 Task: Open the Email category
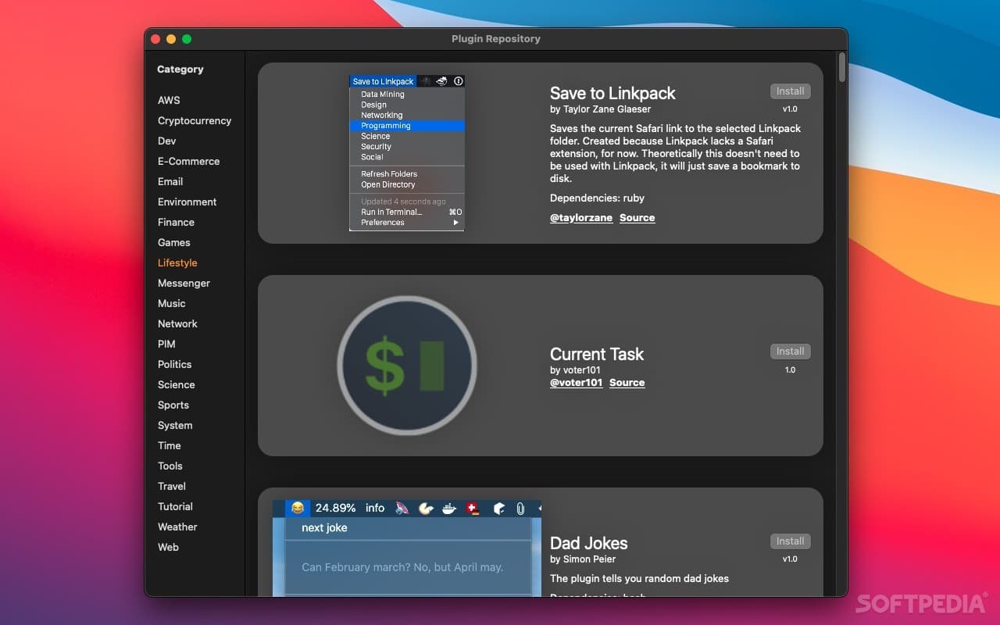point(170,181)
